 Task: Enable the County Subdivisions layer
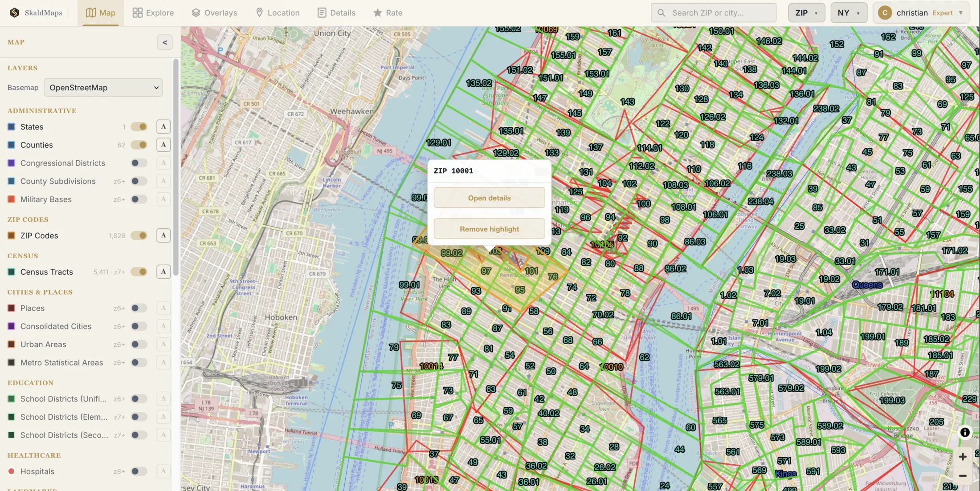point(139,181)
